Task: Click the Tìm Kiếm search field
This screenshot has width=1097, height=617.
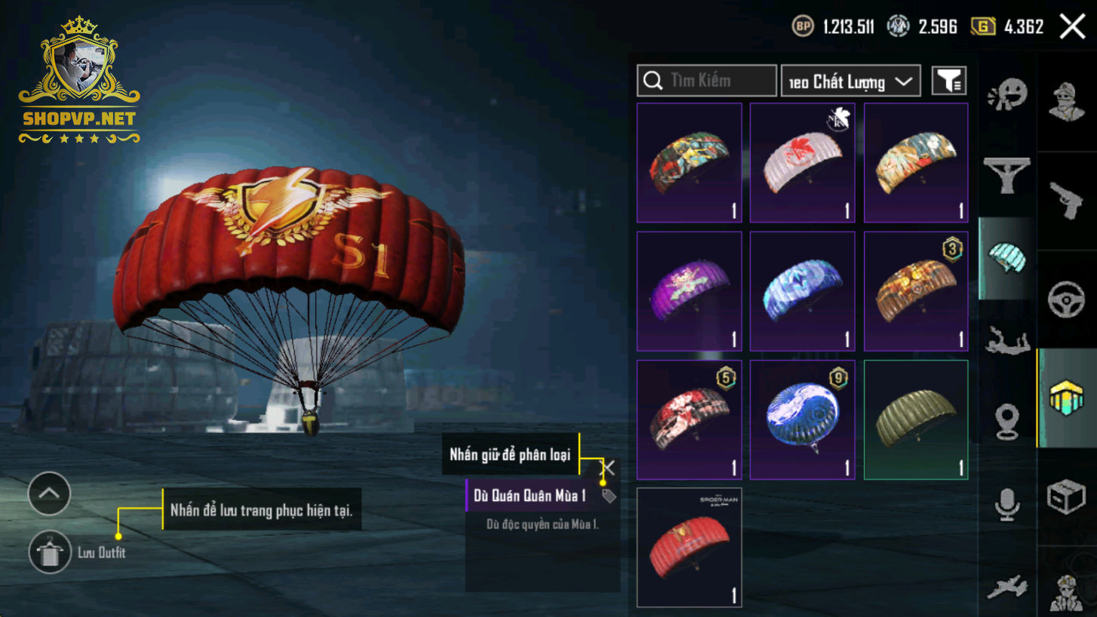Action: point(707,81)
